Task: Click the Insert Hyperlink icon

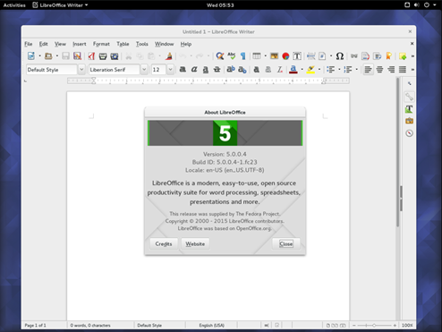Action: coord(354,55)
